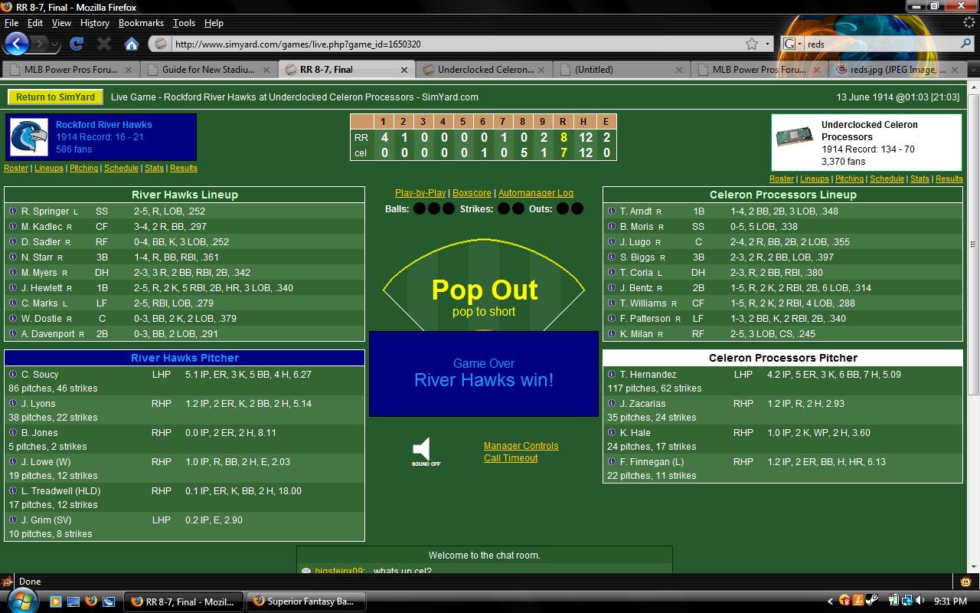Click the Call Timeout link
The height and width of the screenshot is (613, 980).
pos(511,458)
